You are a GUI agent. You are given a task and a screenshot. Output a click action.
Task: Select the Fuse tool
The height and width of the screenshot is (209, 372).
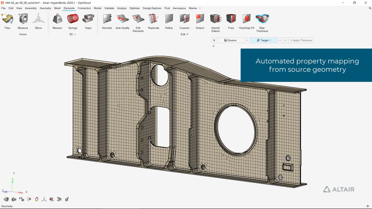point(231,21)
